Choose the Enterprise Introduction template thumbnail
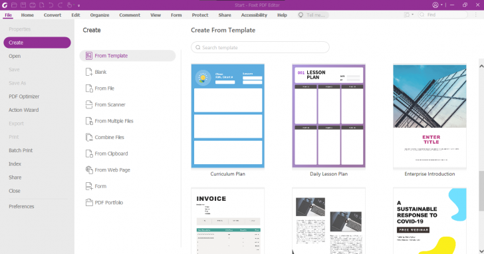The height and width of the screenshot is (254, 484). [429, 116]
